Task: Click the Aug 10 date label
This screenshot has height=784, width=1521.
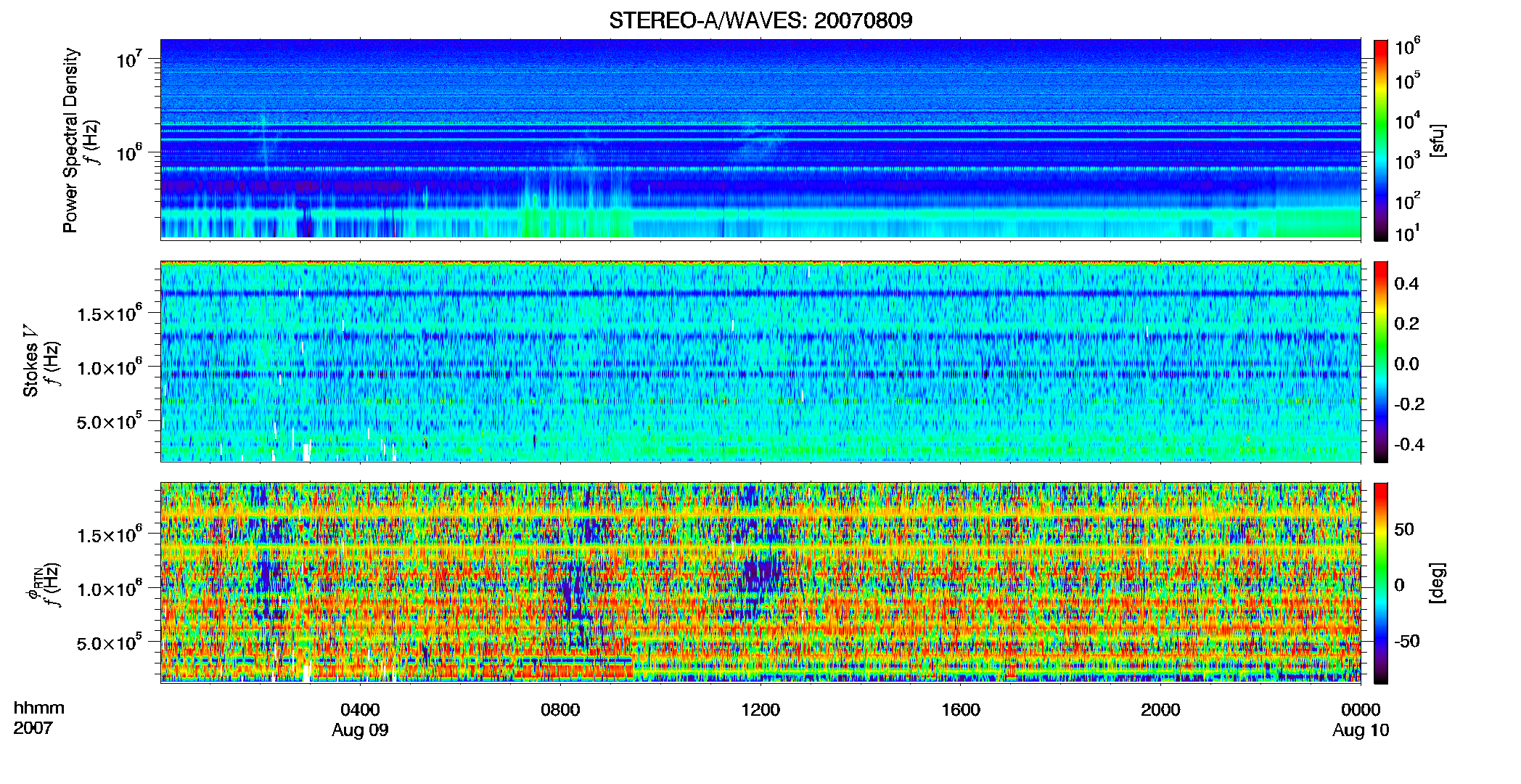Action: point(1361,730)
